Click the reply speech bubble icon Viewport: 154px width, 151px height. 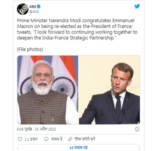click(x=47, y=139)
